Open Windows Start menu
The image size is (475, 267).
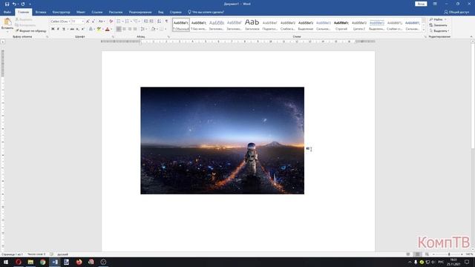(6, 262)
